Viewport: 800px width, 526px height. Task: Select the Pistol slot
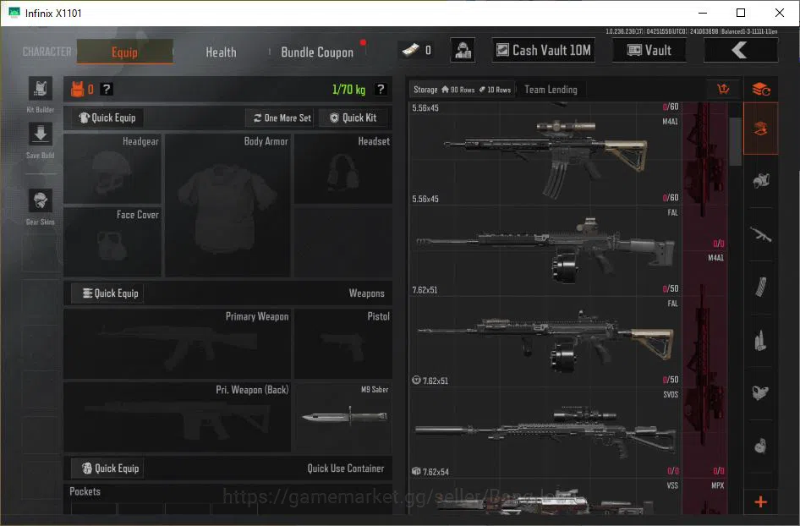[343, 344]
